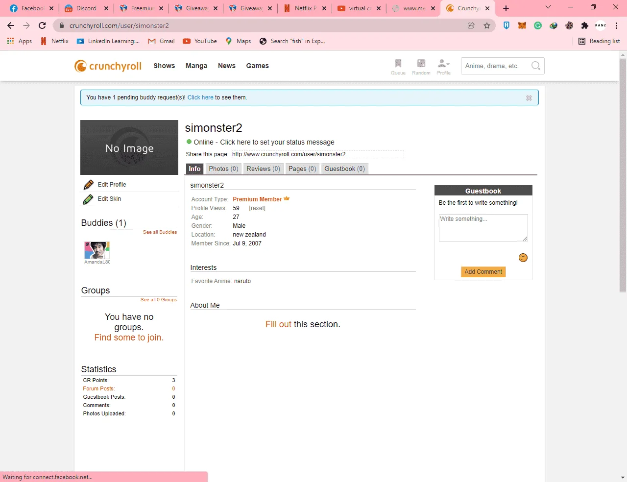The image size is (627, 482).
Task: Open the See all Buddies link
Action: click(160, 232)
